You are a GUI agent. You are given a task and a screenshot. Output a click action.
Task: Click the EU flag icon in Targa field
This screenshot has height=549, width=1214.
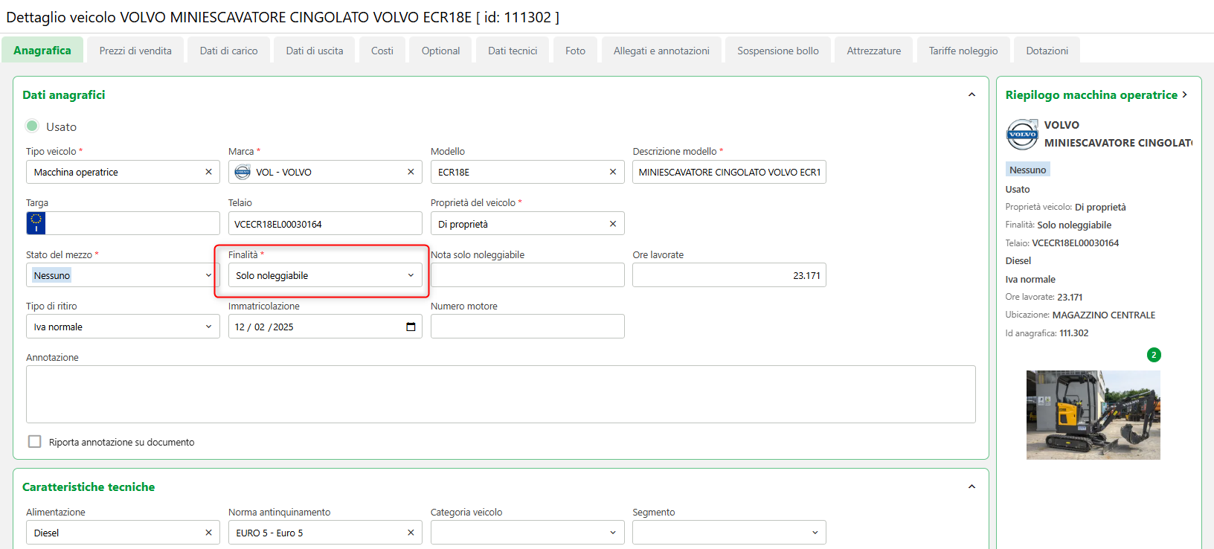coord(36,223)
